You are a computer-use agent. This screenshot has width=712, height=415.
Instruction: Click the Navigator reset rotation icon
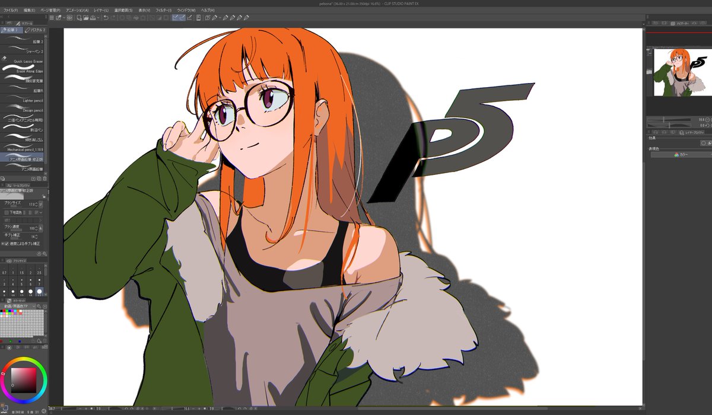click(707, 125)
